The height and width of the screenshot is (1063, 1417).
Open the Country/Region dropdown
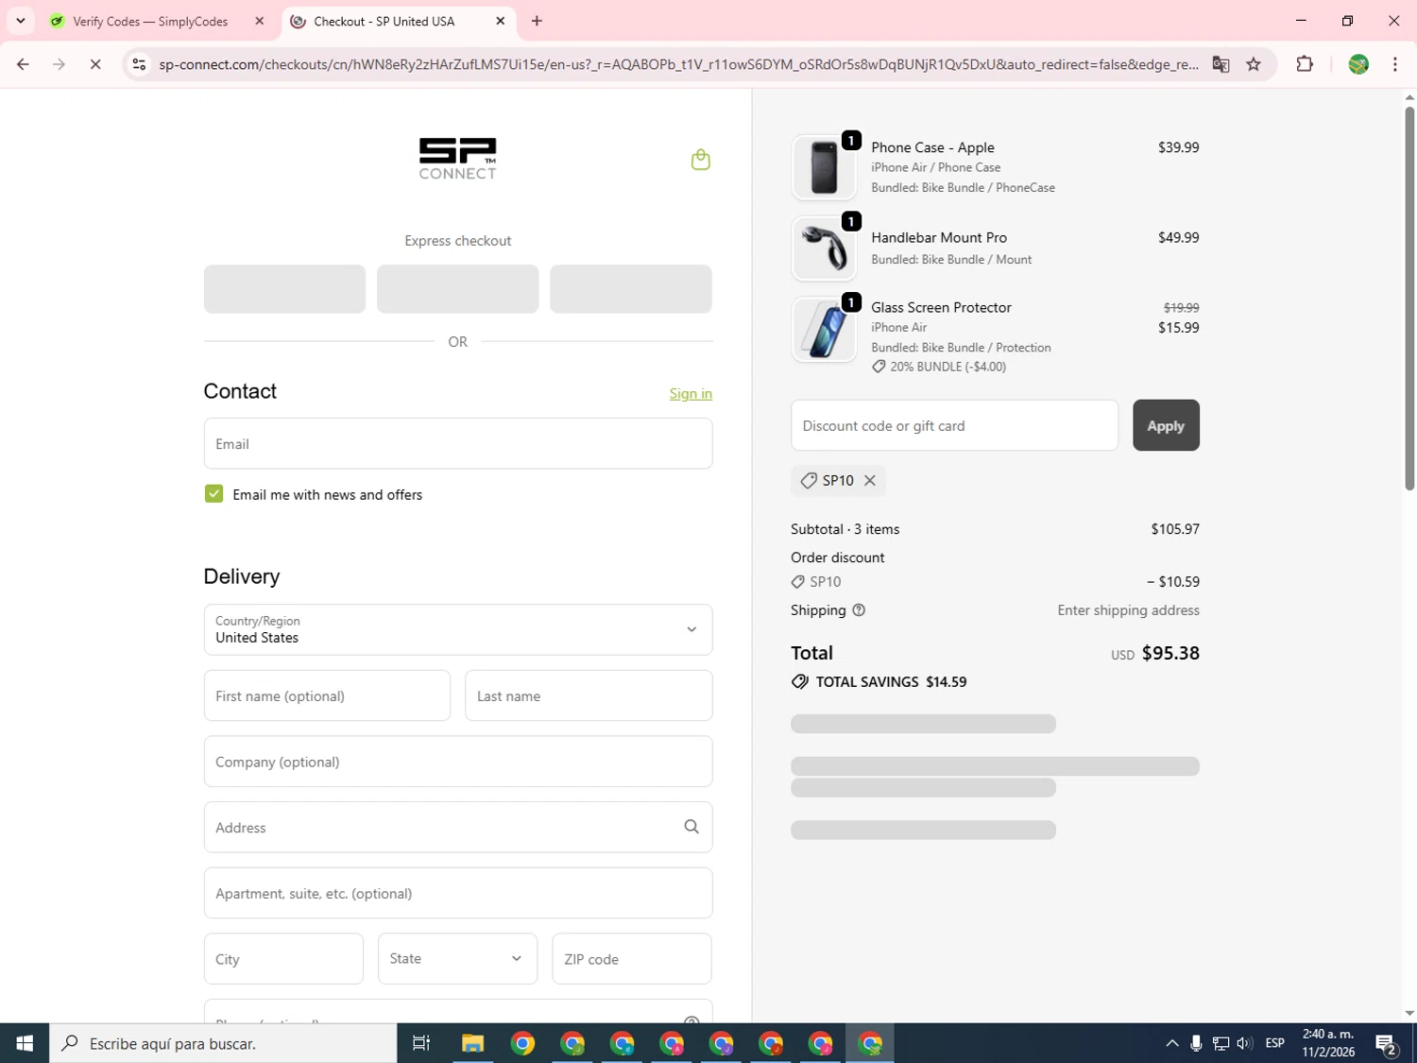coord(458,629)
